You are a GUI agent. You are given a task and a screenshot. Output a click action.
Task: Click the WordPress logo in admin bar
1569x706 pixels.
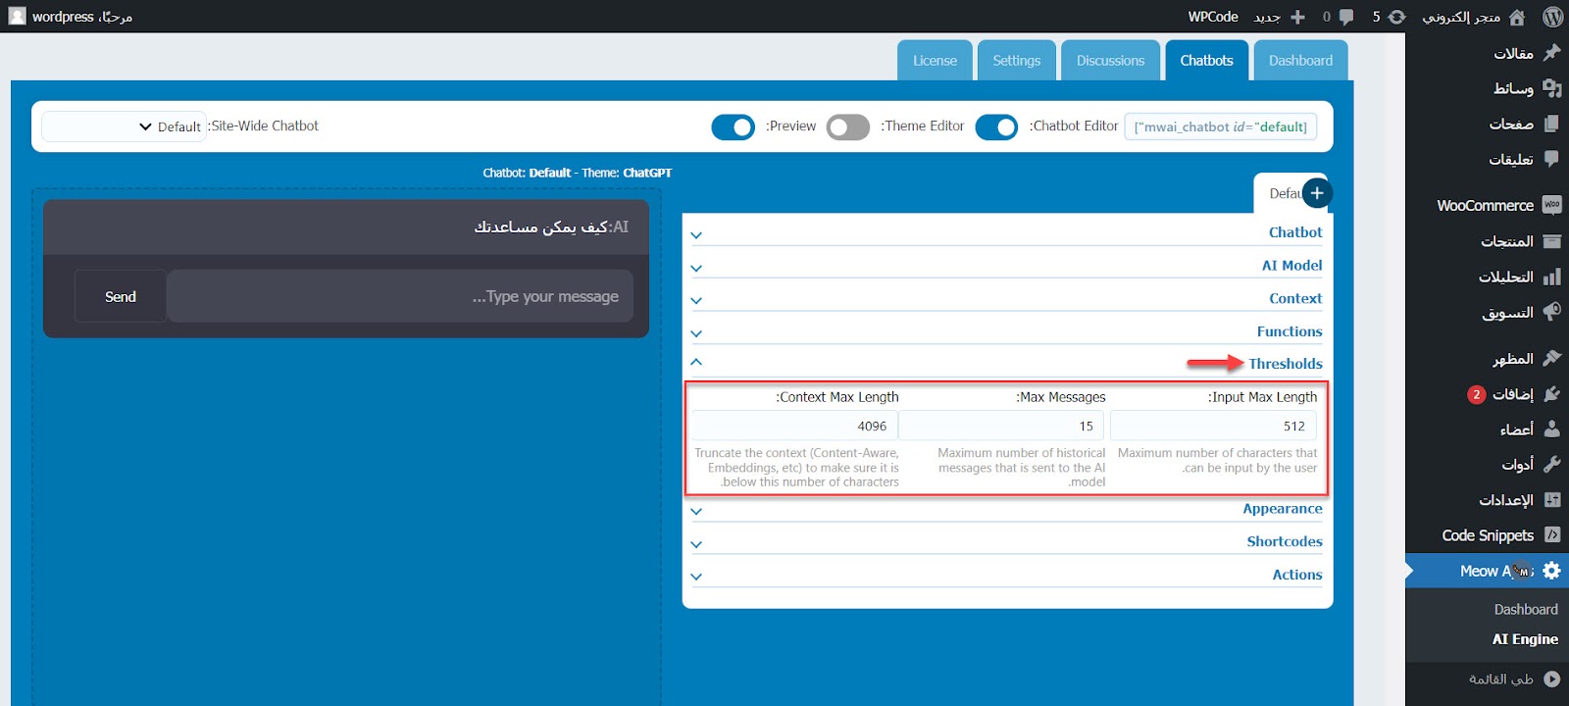(x=1552, y=17)
